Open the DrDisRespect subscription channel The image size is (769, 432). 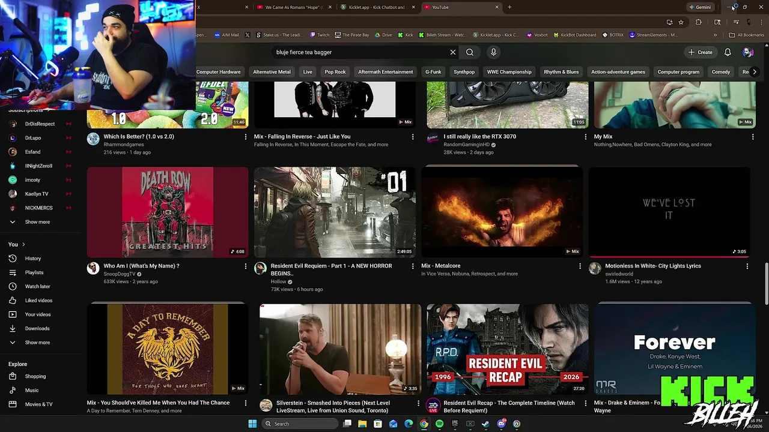tap(40, 124)
